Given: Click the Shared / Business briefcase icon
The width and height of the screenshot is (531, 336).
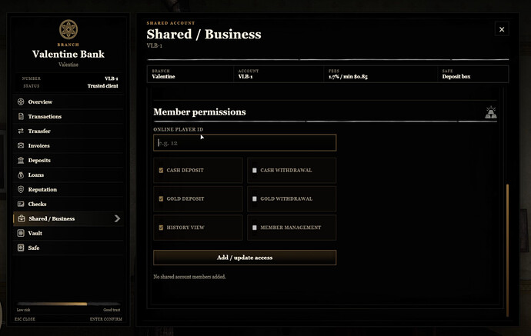Looking at the screenshot, I should 22,218.
